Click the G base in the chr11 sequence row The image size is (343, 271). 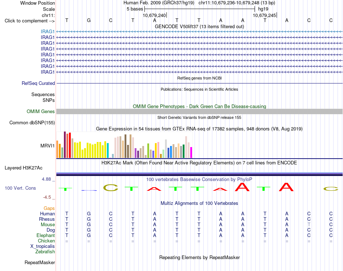pyautogui.click(x=88, y=20)
